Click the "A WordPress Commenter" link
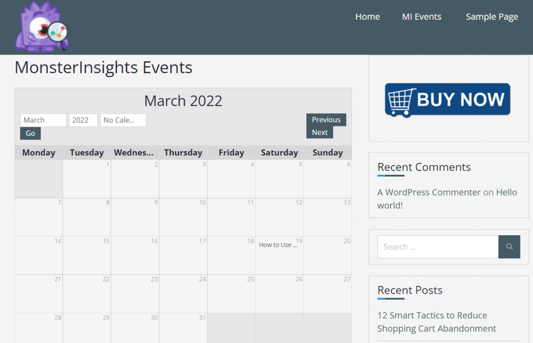Screen dimensions: 533x343 point(428,192)
